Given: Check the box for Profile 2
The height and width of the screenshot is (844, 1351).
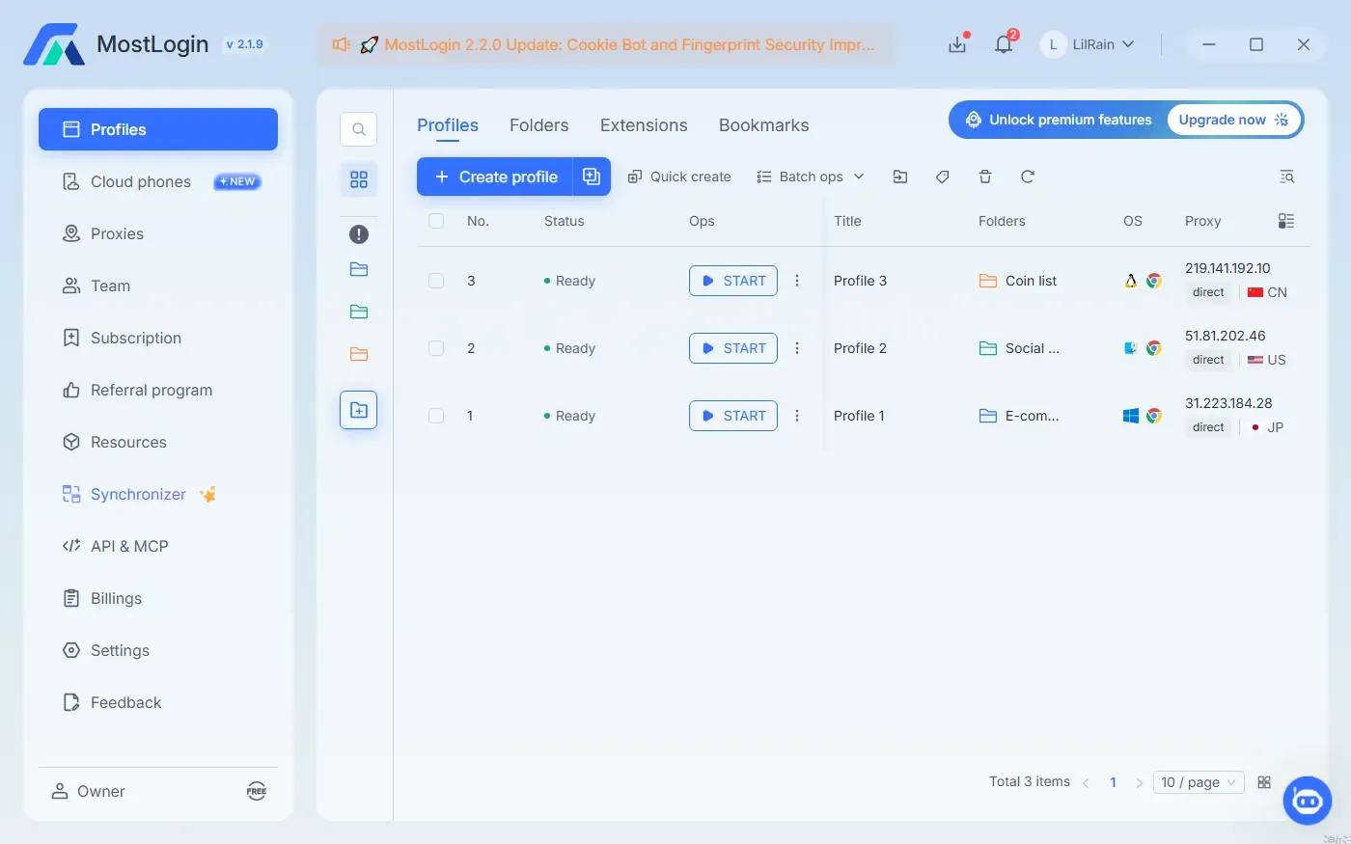Looking at the screenshot, I should pyautogui.click(x=436, y=348).
